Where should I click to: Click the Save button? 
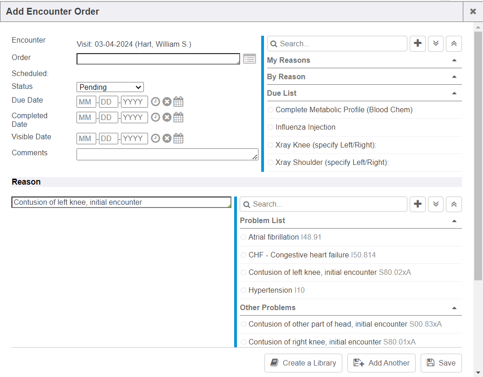[441, 363]
